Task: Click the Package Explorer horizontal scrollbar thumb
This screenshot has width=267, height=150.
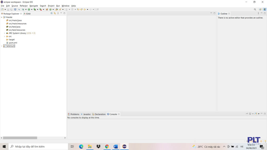Action: click(x=20, y=138)
